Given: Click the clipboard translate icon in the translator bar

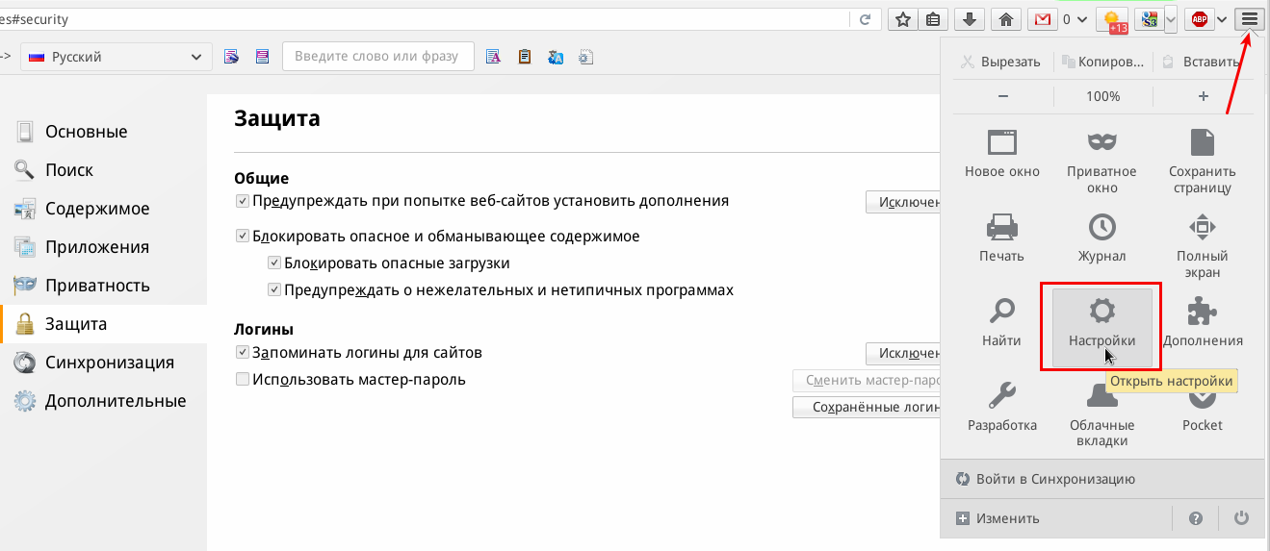Looking at the screenshot, I should click(525, 57).
